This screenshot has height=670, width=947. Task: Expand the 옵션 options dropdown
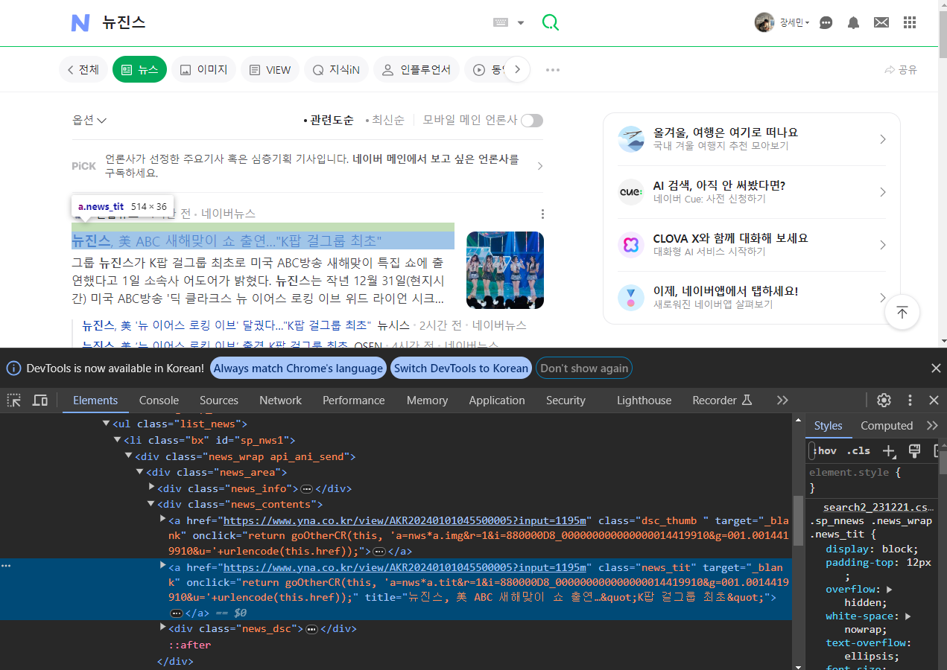pyautogui.click(x=89, y=120)
